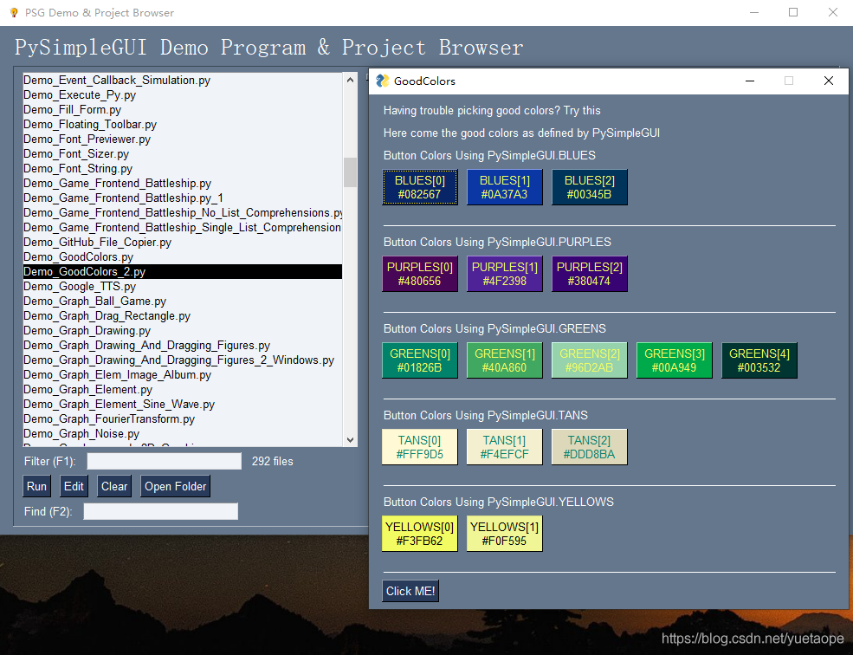Click the YELLOWS[0] #F3FB62 button

(x=419, y=534)
